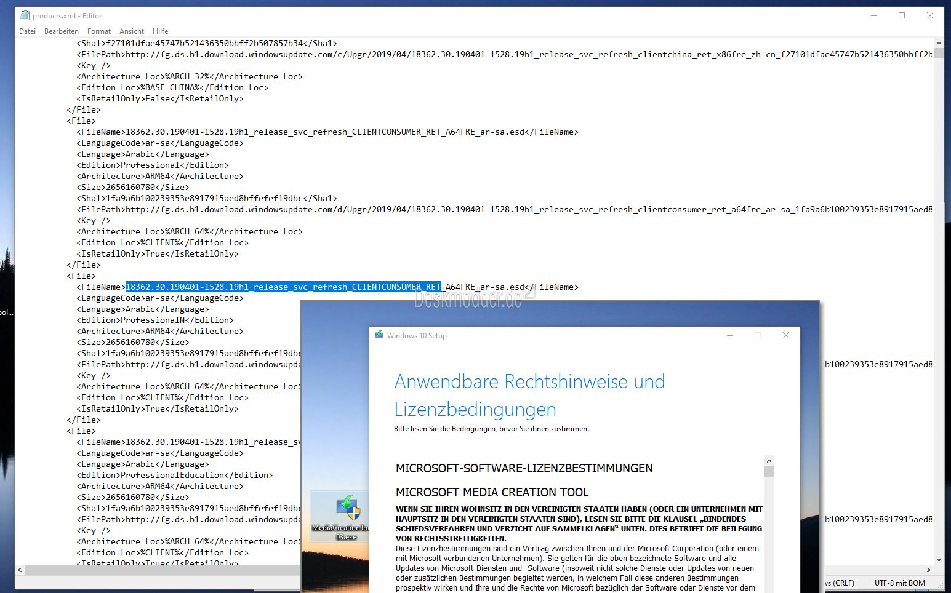Maximize the products.xml Editor window
Screen dimensions: 951x593
902,15
